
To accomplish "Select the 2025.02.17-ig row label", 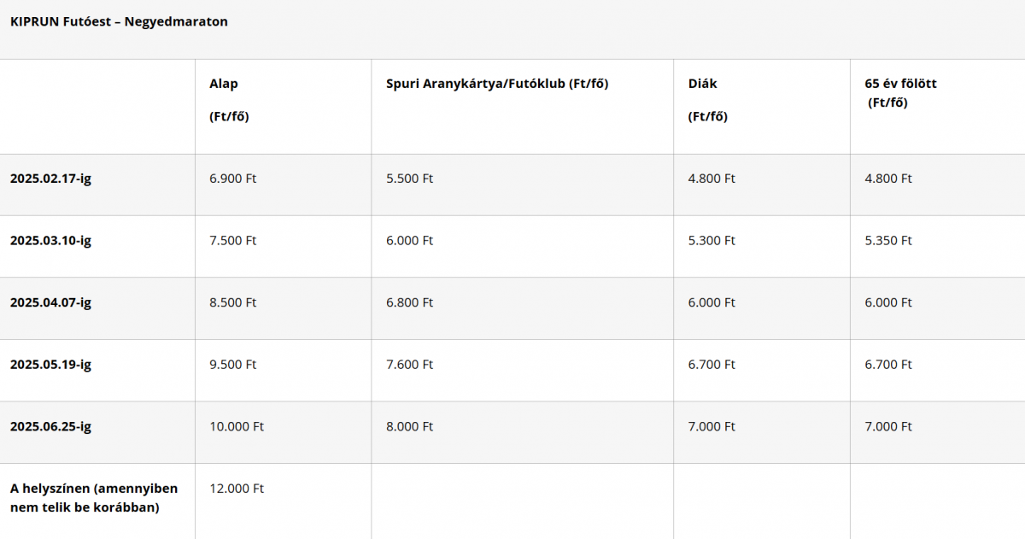I will (x=50, y=179).
